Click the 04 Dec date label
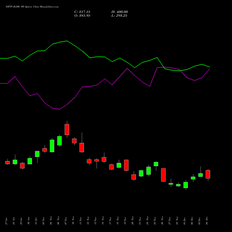 (x=207, y=221)
